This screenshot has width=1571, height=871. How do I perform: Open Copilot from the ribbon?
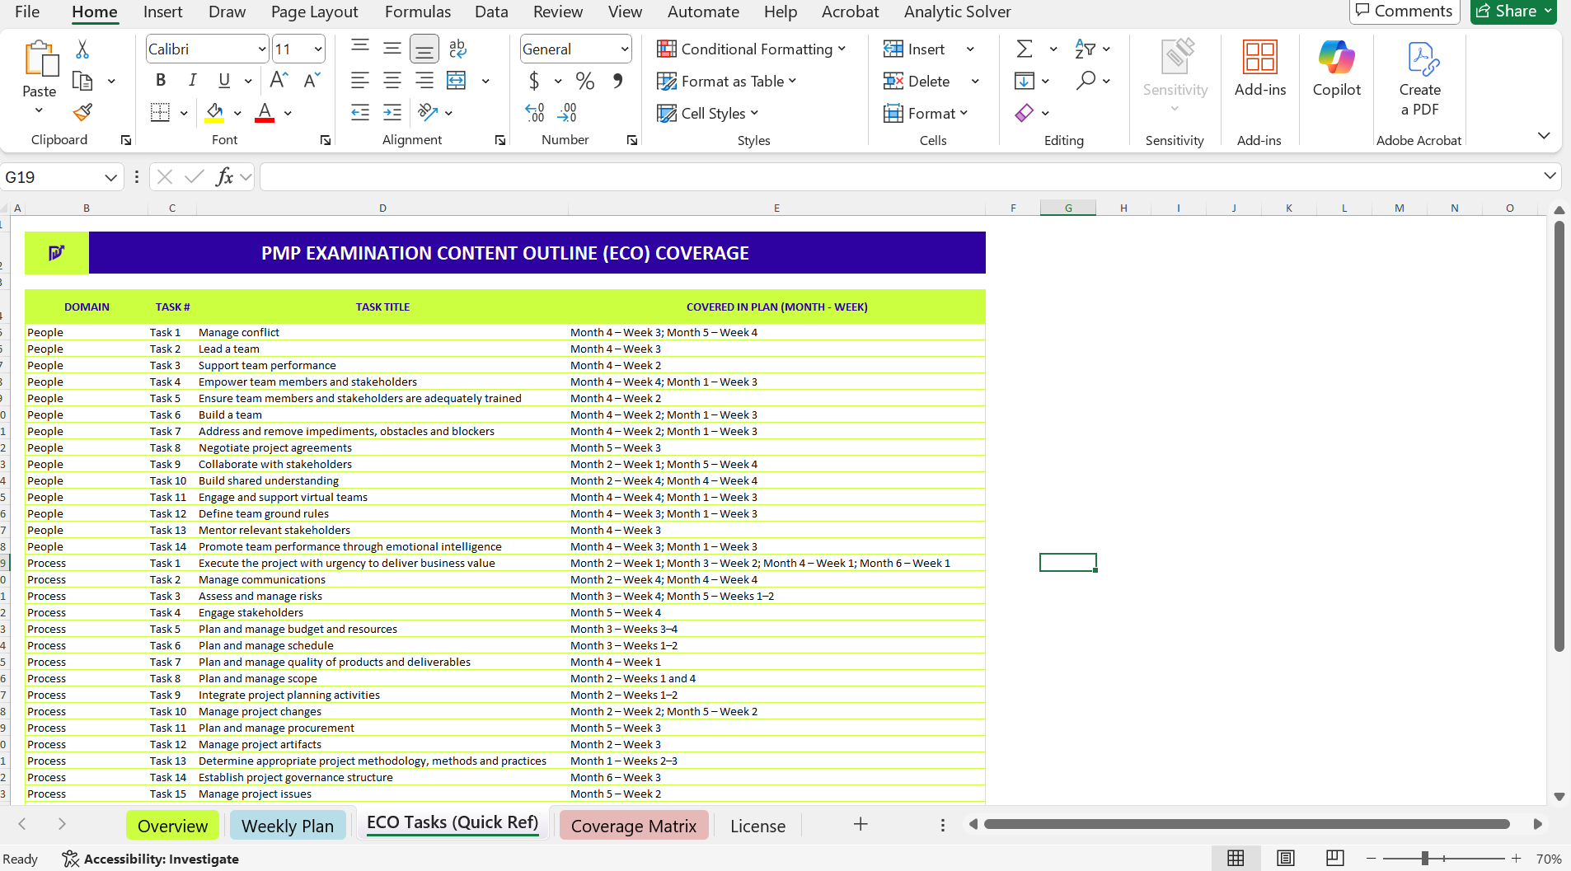tap(1336, 69)
